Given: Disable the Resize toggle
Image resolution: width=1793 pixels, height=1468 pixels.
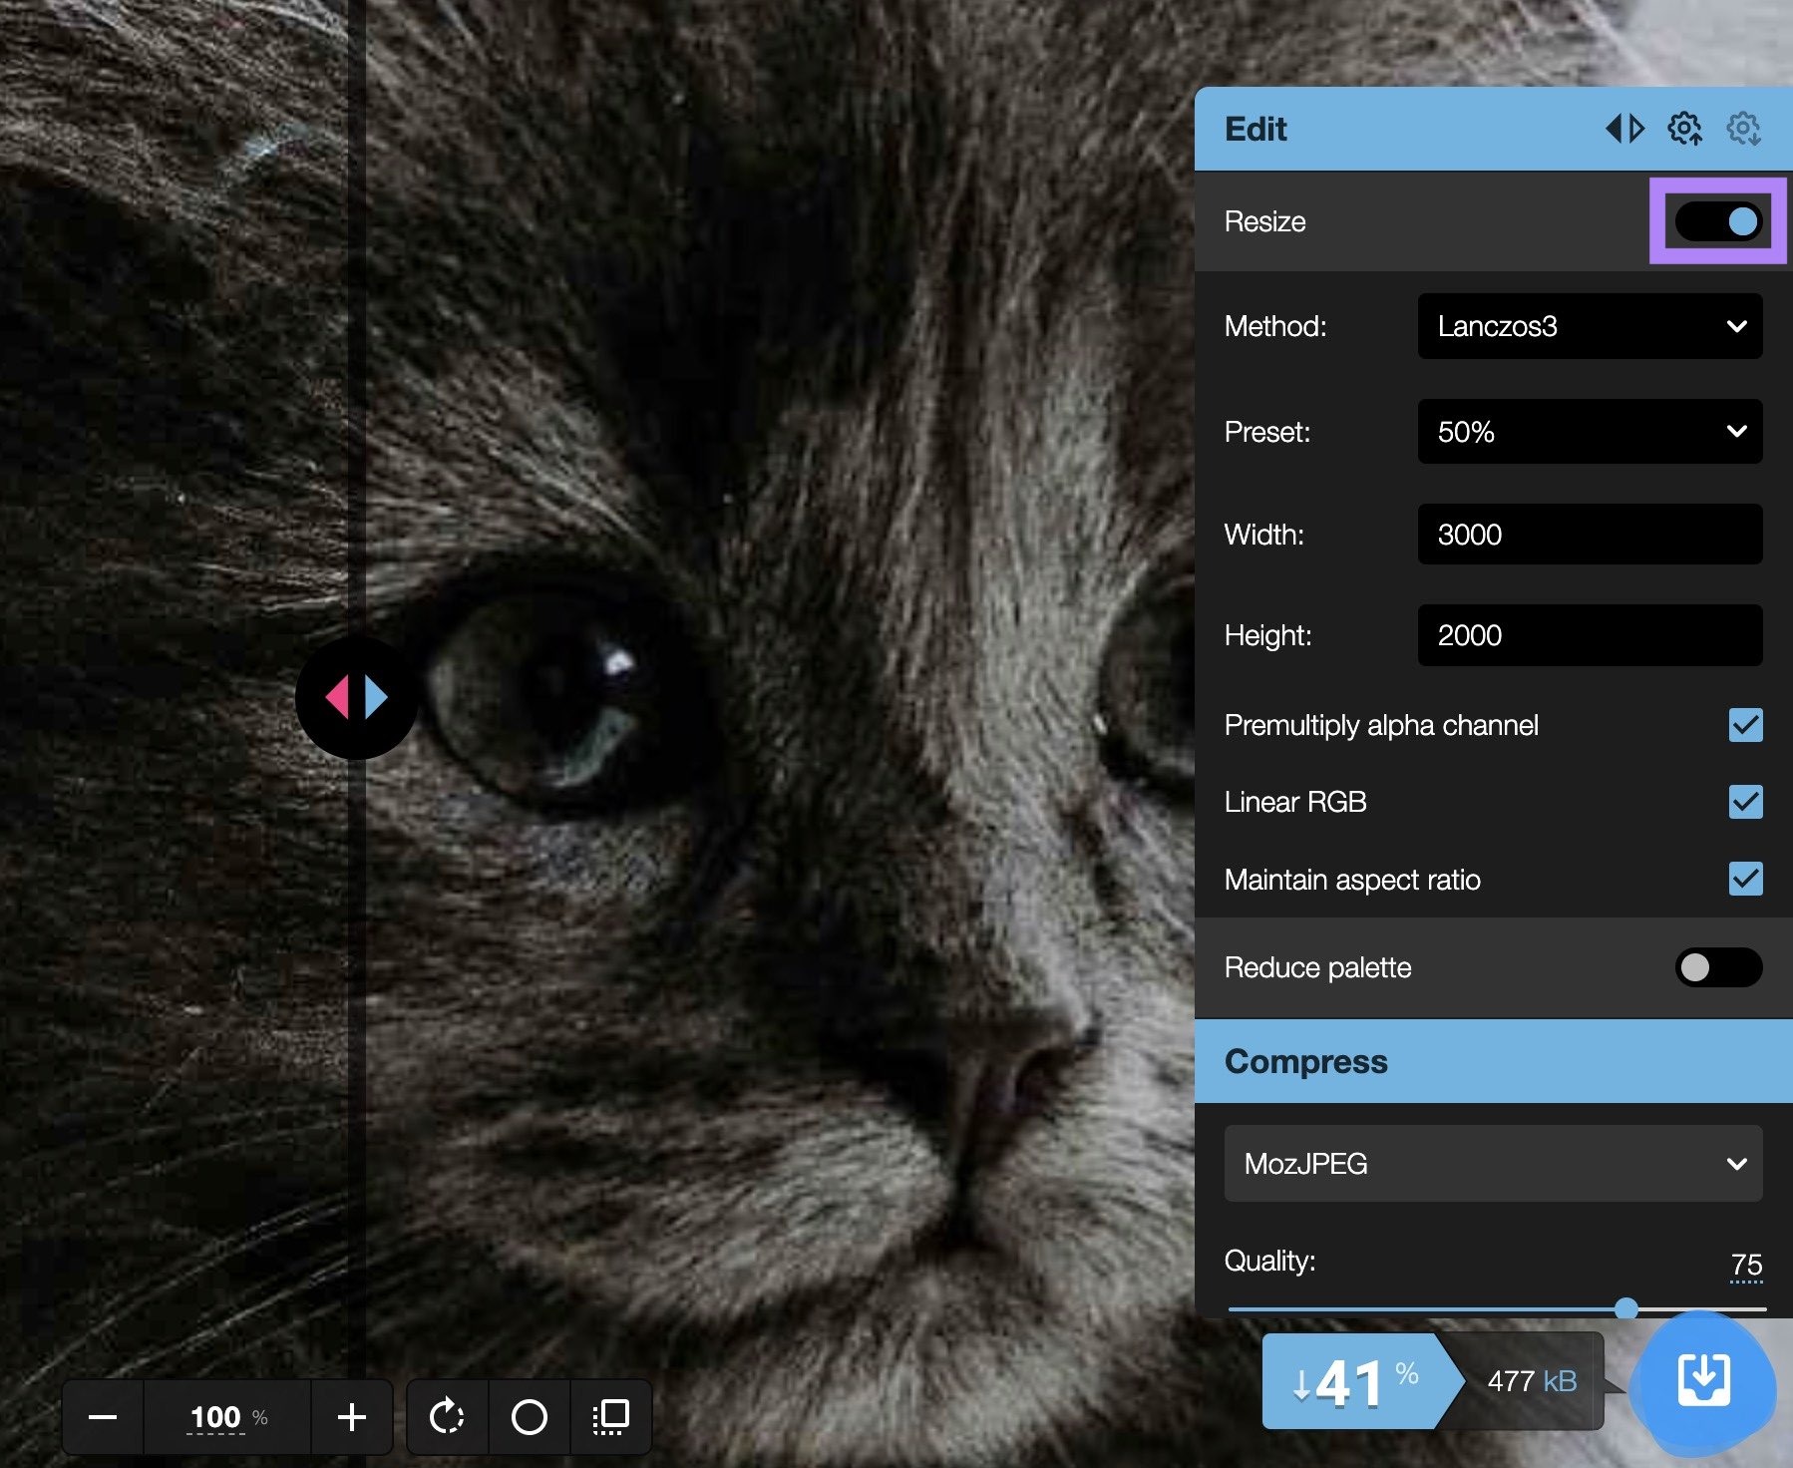Looking at the screenshot, I should click(1717, 221).
